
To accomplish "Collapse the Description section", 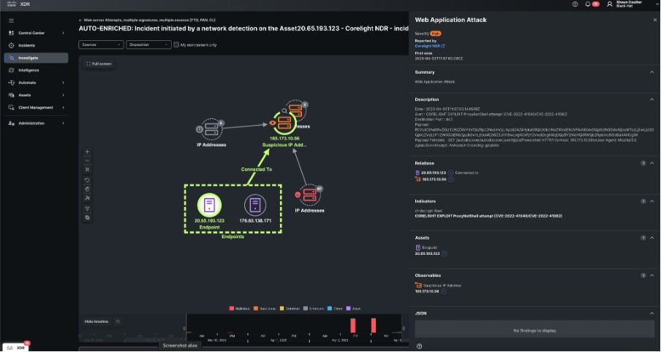I will [651, 99].
